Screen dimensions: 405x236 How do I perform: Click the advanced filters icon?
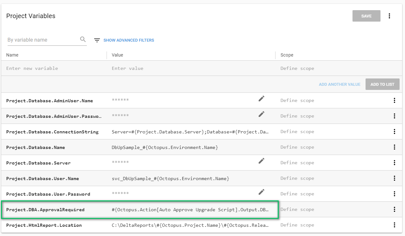[x=97, y=40]
